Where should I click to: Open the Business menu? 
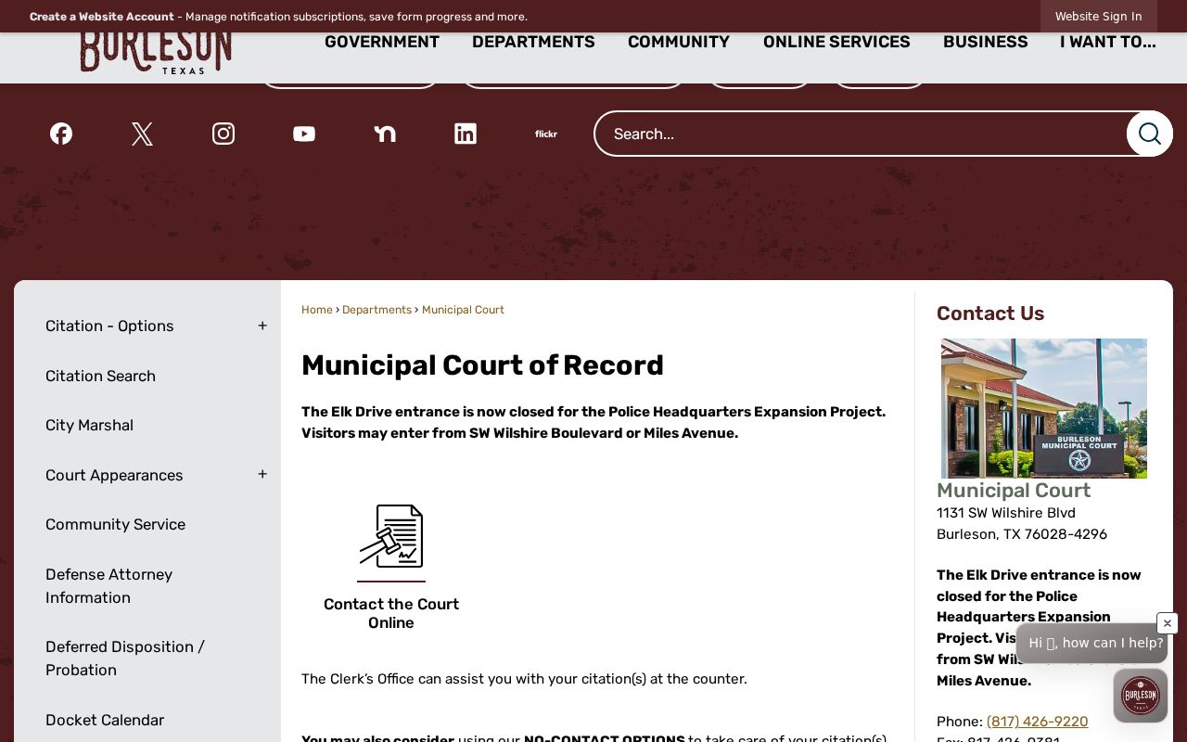pos(986,42)
